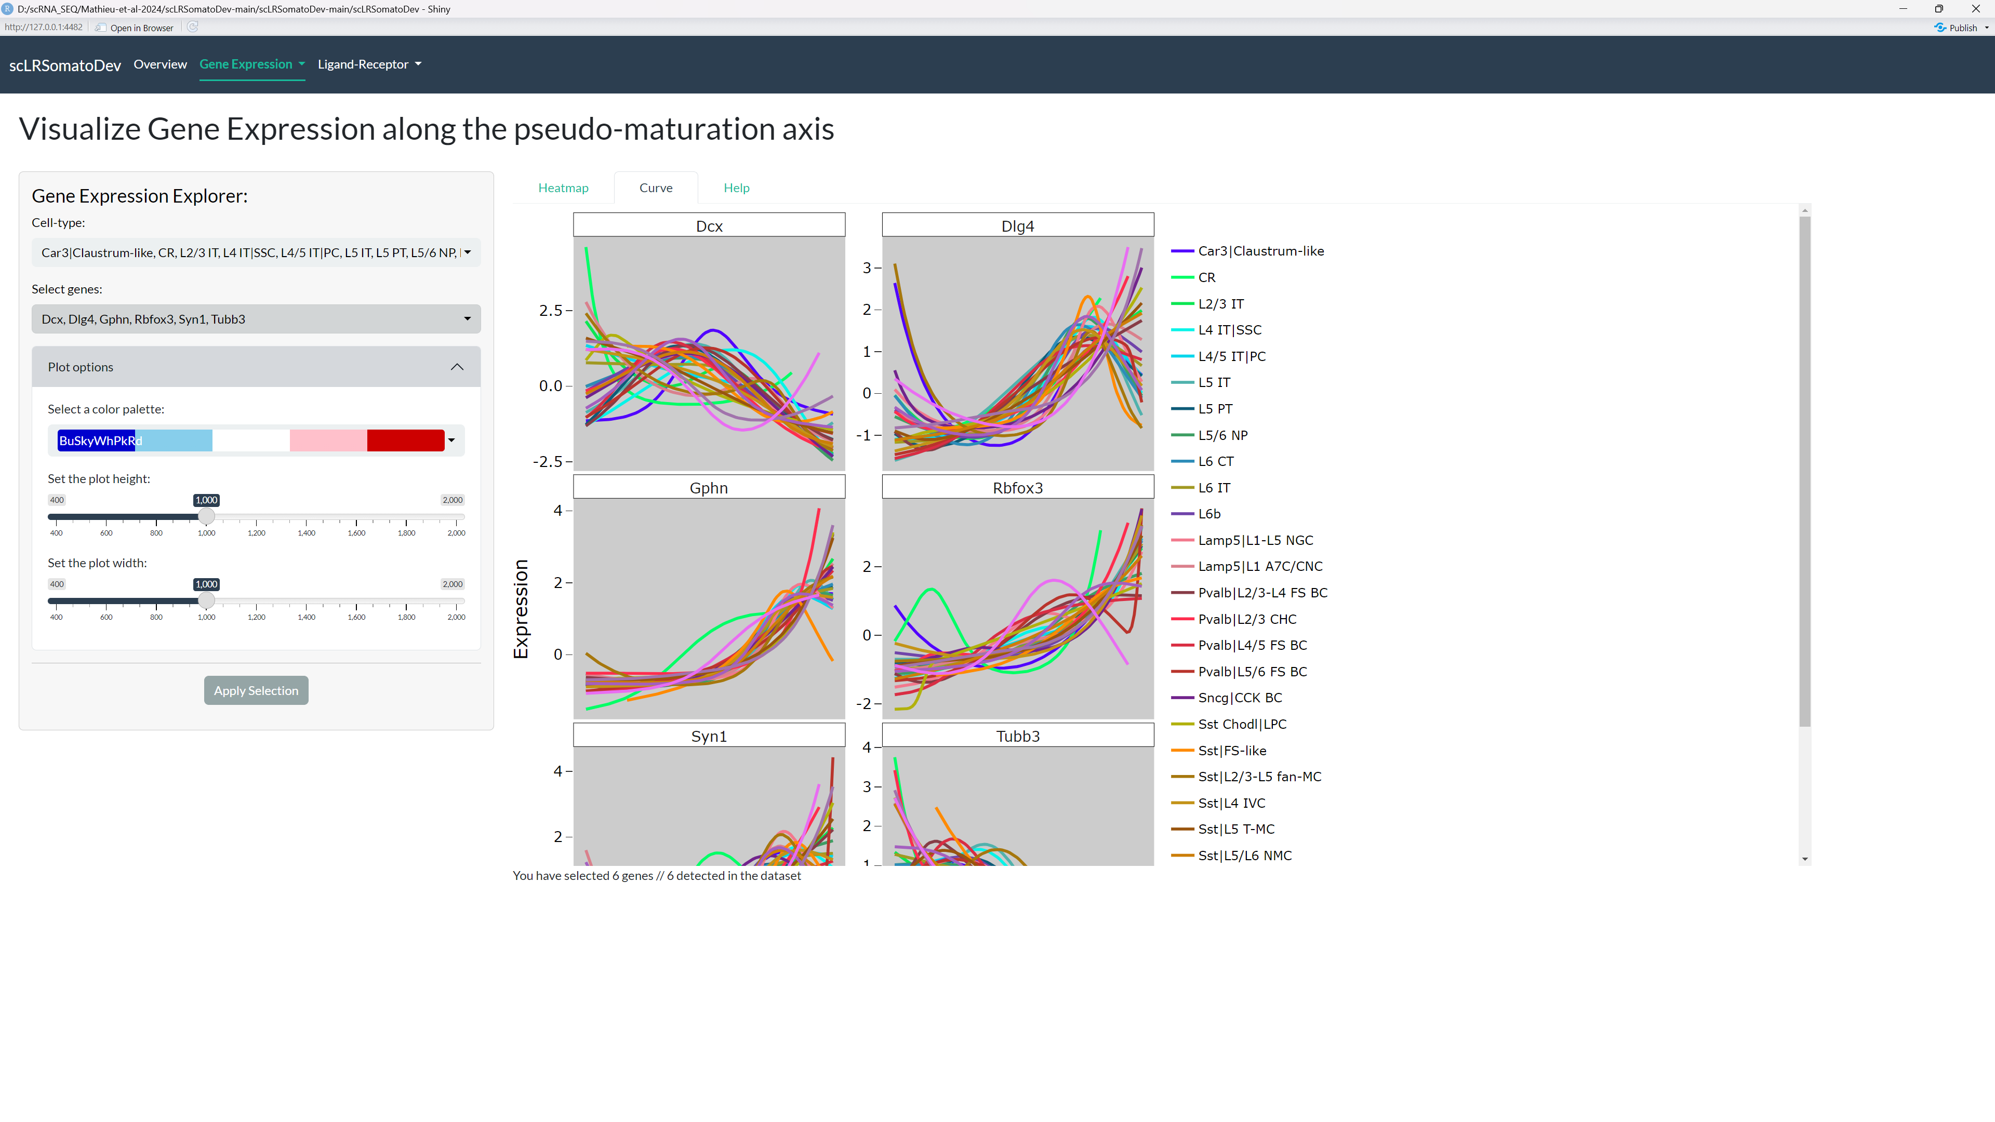
Task: Open the Help tab
Action: coord(736,188)
